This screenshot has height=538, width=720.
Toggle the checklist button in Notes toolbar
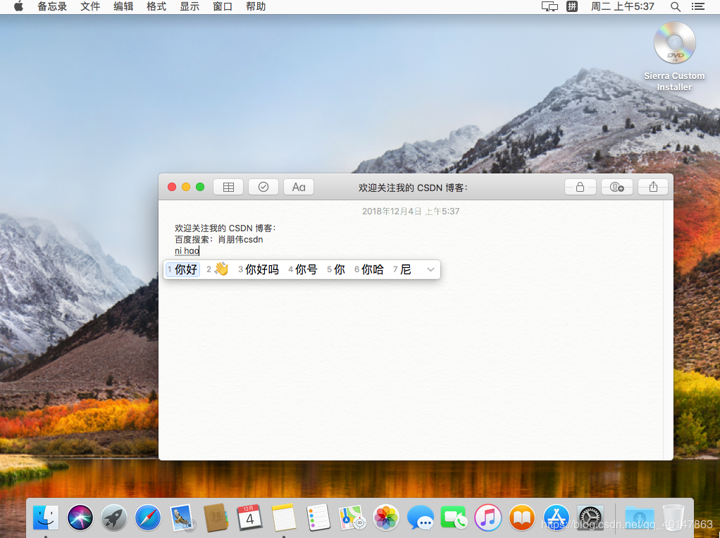(263, 187)
